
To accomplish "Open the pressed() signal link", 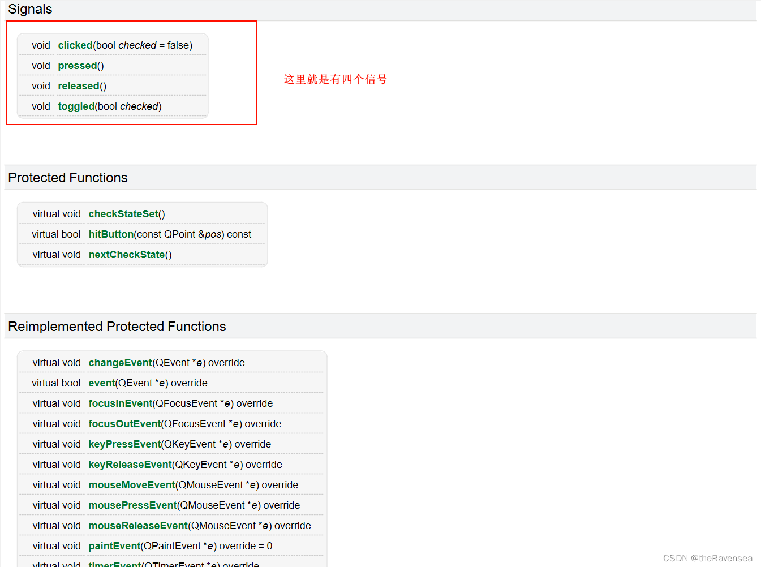I will [78, 66].
